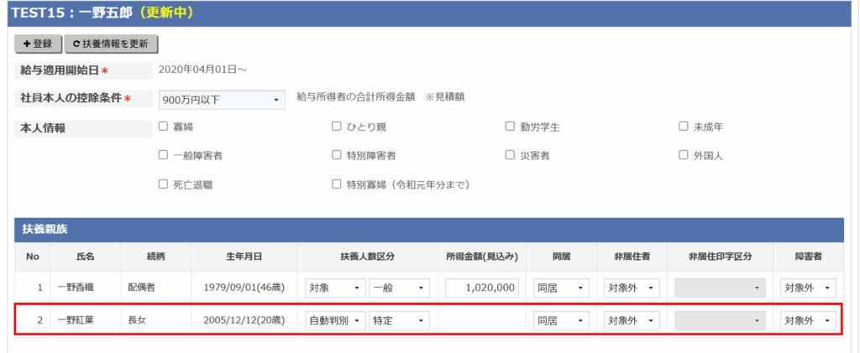Viewport: 860px width, 353px height.
Task: Check the 死亡退職 checkbox
Action: (x=164, y=184)
